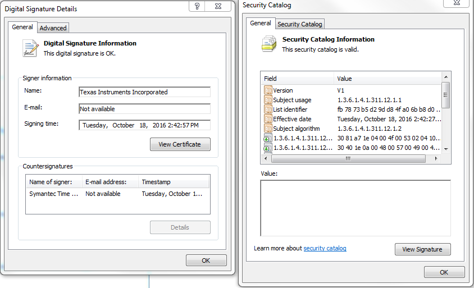Viewport: 474px width, 288px height.
Task: Click OK in Digital Signature Details dialog
Action: 206,260
